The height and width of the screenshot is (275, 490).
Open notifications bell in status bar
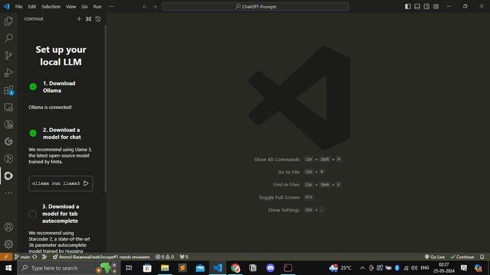pos(482,257)
